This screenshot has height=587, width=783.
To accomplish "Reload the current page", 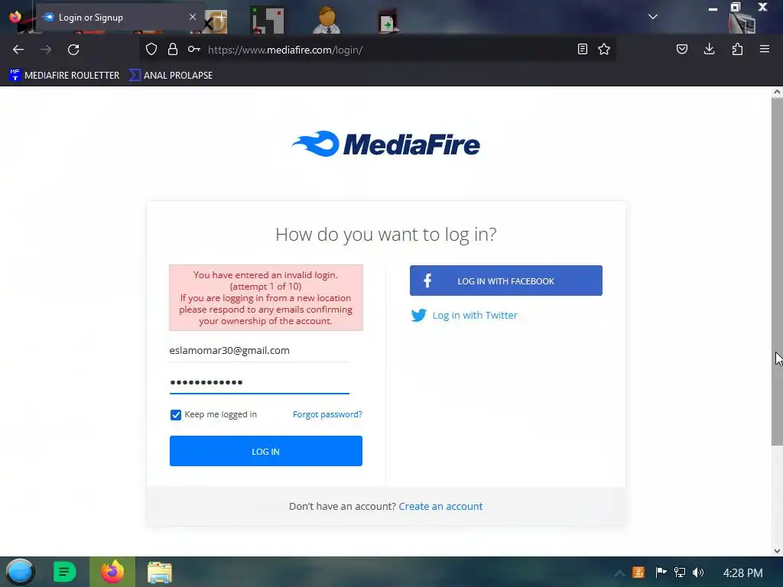I will click(x=73, y=50).
